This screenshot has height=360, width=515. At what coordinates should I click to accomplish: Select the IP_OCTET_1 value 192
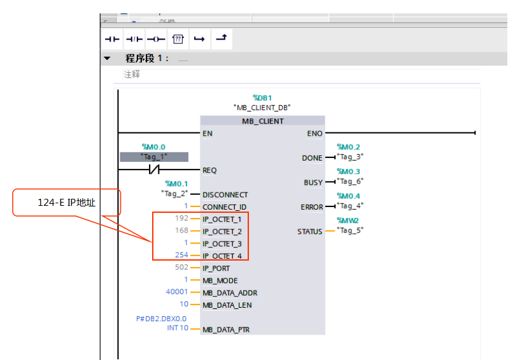click(x=181, y=219)
